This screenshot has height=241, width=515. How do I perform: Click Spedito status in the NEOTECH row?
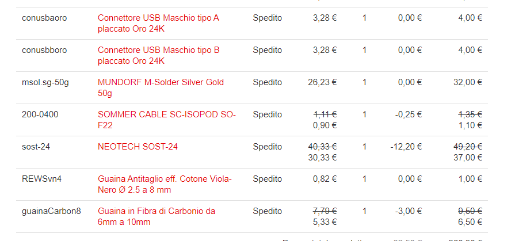(x=267, y=147)
